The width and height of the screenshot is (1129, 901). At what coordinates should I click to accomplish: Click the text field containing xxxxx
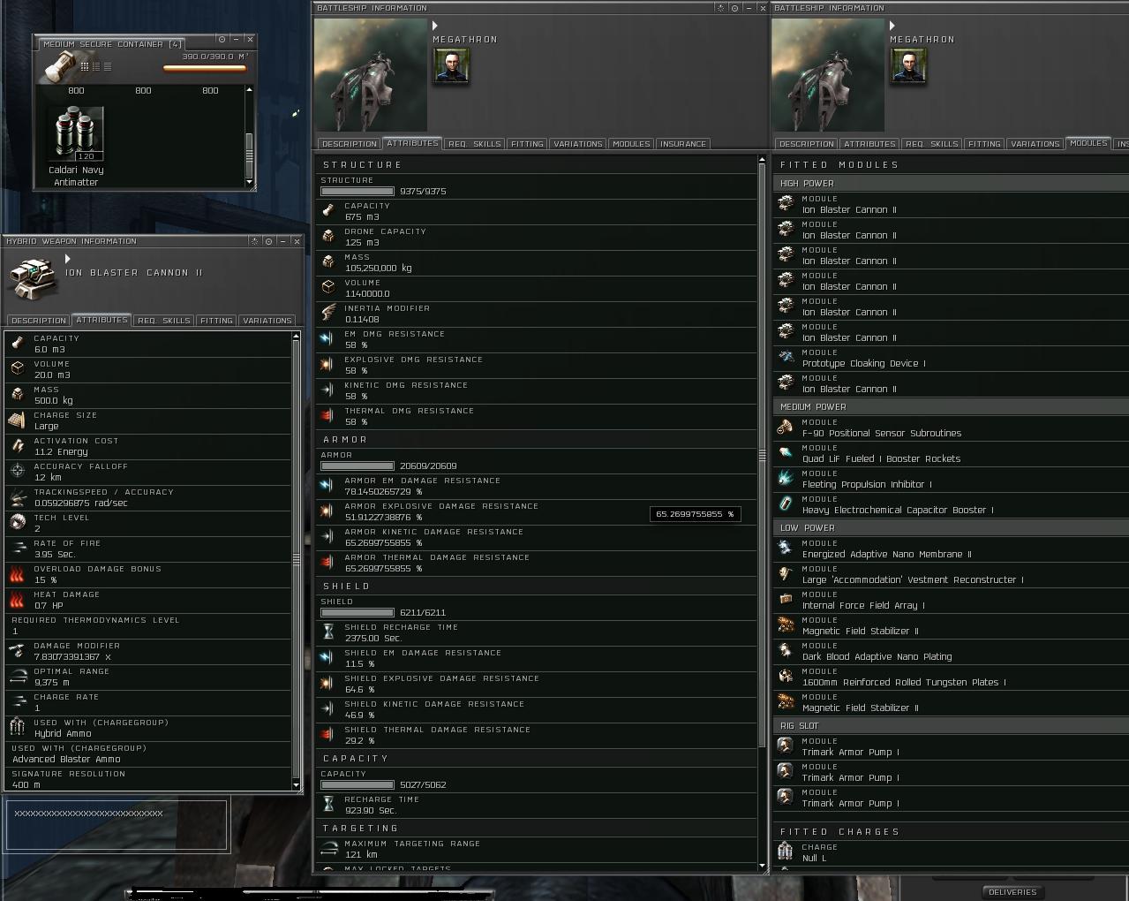coord(117,825)
